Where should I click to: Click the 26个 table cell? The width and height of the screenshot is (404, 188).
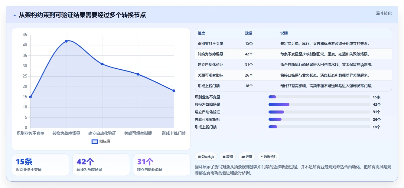point(249,75)
